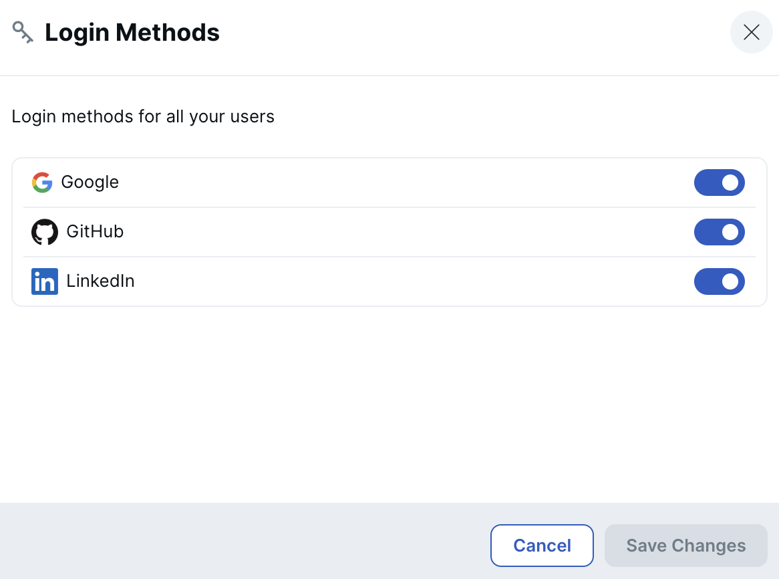Click the white knob of the Google toggle
This screenshot has height=579, width=779.
pyautogui.click(x=730, y=182)
